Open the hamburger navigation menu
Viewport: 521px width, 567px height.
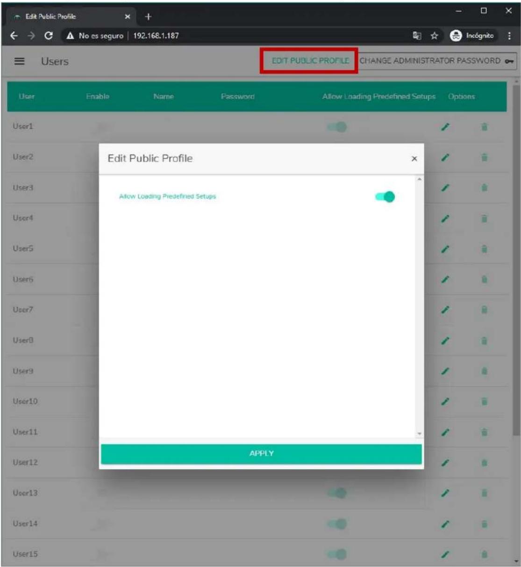(x=19, y=61)
